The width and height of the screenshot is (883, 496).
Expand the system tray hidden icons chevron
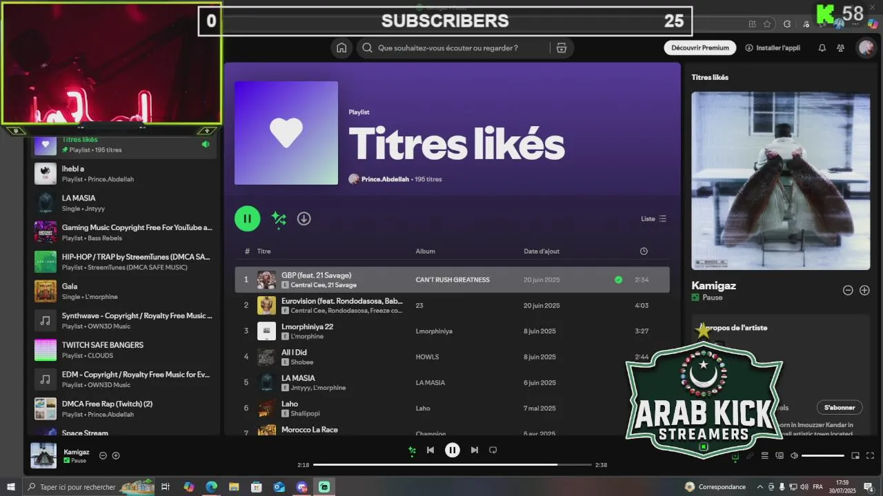point(760,487)
